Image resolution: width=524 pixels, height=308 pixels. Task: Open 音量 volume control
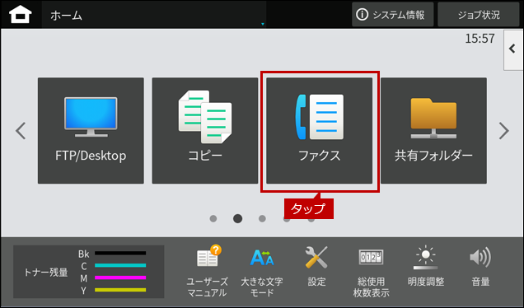click(480, 267)
